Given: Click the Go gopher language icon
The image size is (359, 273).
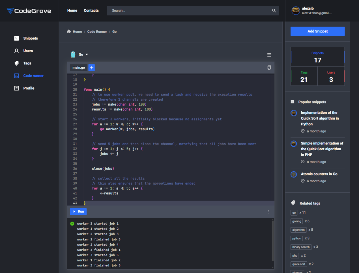Looking at the screenshot, I should click(x=73, y=55).
